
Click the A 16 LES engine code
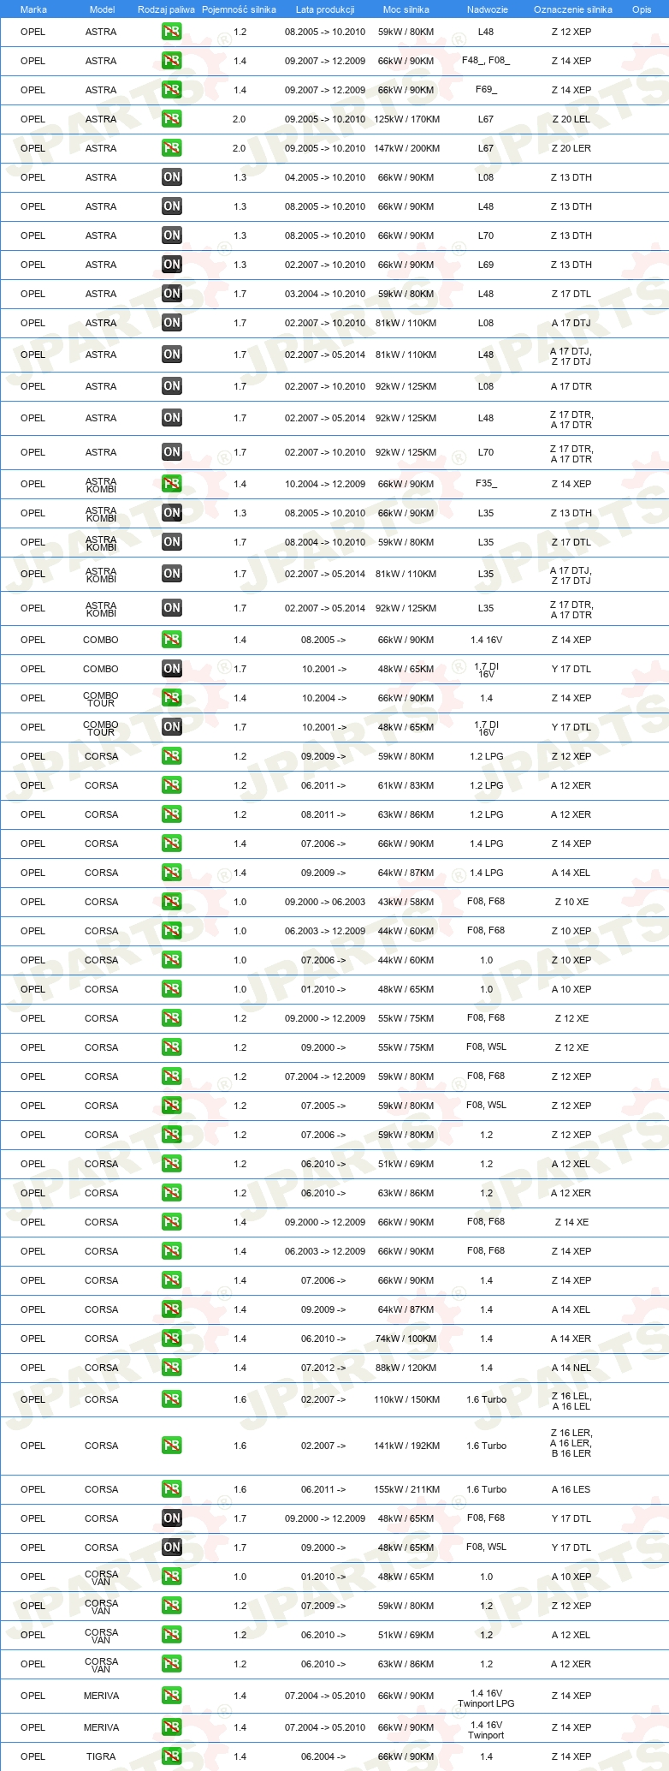[x=571, y=1489]
